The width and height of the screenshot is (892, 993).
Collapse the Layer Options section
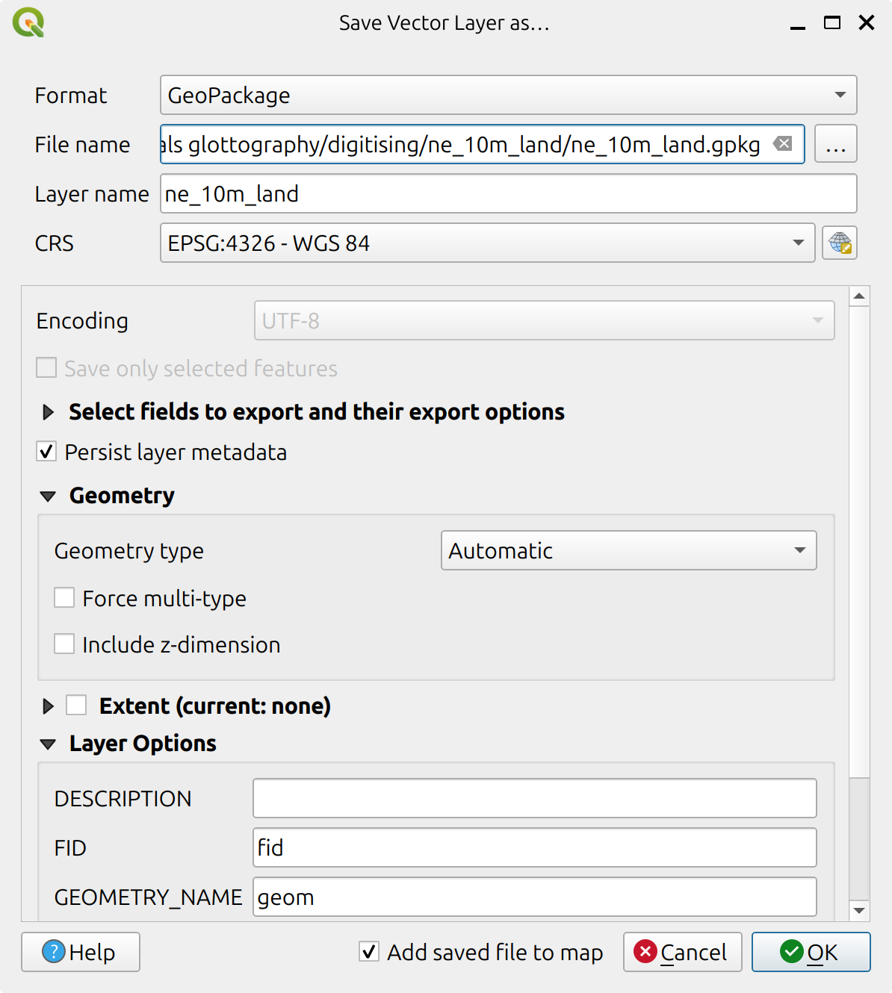pos(49,744)
